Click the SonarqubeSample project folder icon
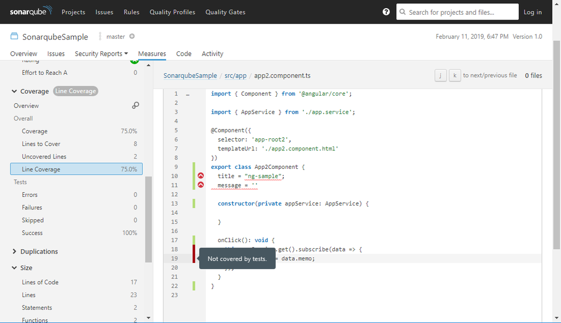The width and height of the screenshot is (561, 323). [x=14, y=36]
